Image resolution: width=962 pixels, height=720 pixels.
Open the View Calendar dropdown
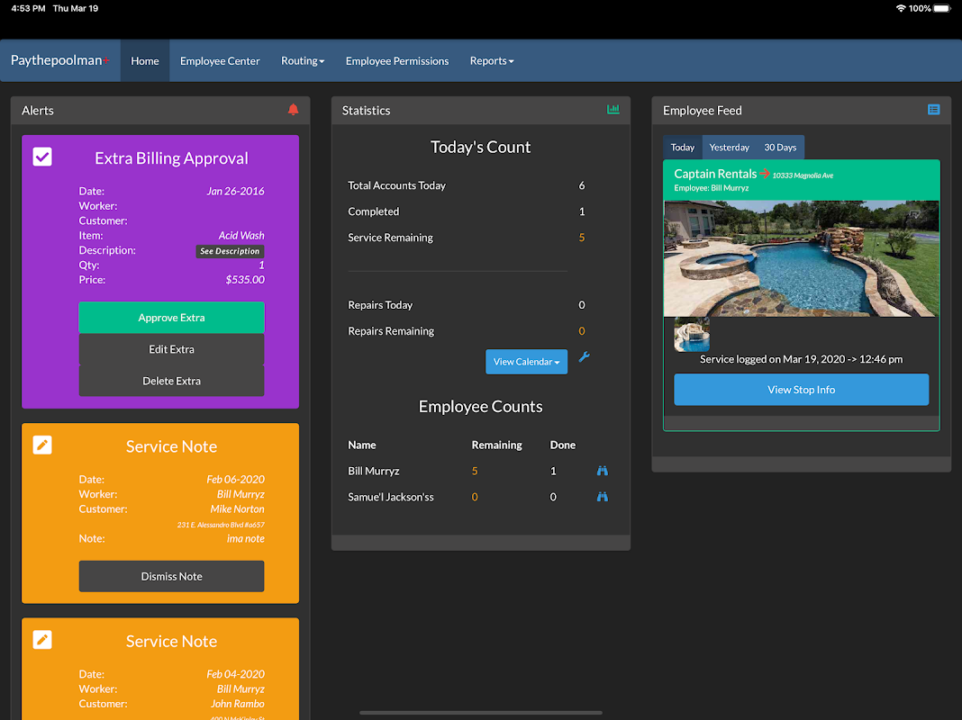[526, 362]
